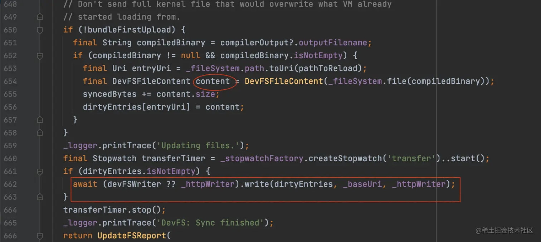This screenshot has width=541, height=242.
Task: Click transferTimer declaration on line 660
Action: pyautogui.click(x=174, y=158)
